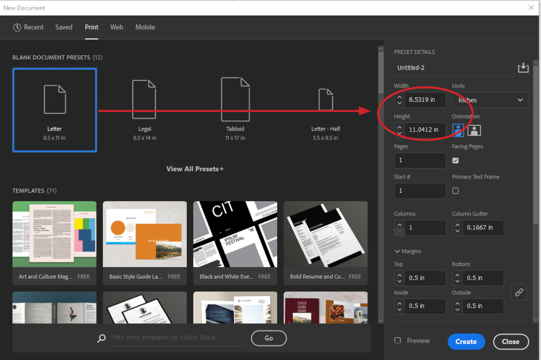Screen dimensions: 541x360
Task: Select portrait orientation
Action: (458, 130)
